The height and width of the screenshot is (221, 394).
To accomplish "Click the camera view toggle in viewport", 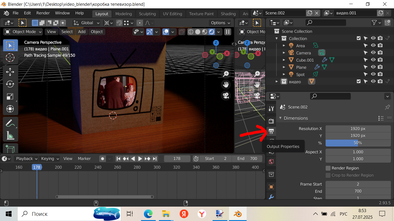I will click(x=226, y=95).
